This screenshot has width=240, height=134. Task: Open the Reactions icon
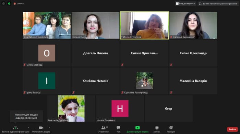[171, 128]
